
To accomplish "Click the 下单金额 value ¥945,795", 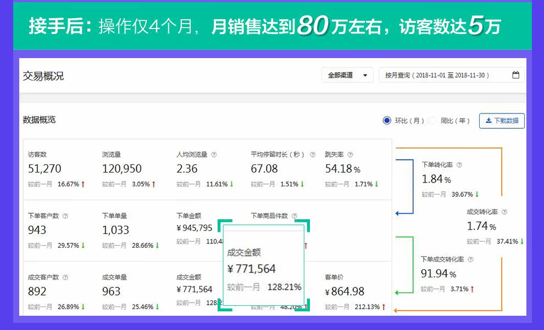I will click(195, 228).
